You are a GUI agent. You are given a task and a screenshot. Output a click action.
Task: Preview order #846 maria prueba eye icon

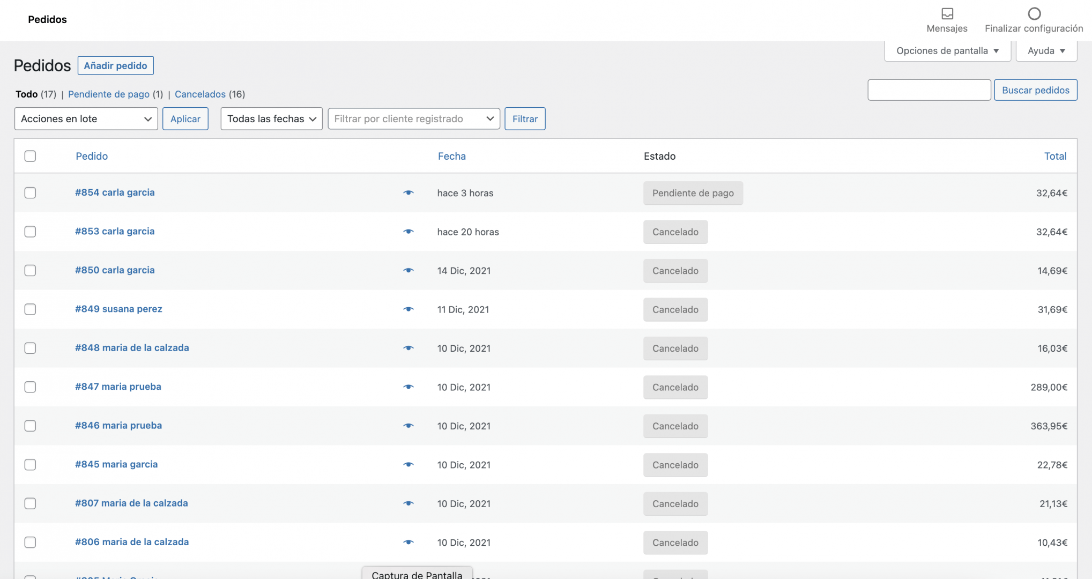408,426
